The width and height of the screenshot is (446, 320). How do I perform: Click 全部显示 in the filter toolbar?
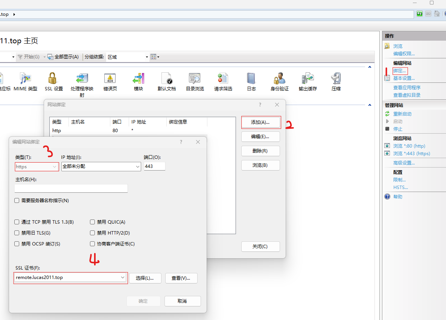tap(63, 57)
